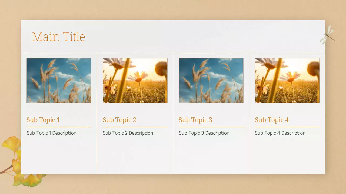Click the divider line beneath Sub Topic 4

287,126
